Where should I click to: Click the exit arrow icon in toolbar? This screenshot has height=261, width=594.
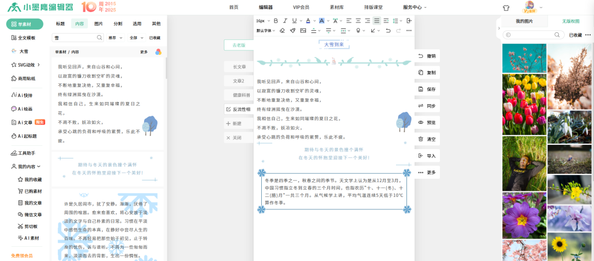409,21
